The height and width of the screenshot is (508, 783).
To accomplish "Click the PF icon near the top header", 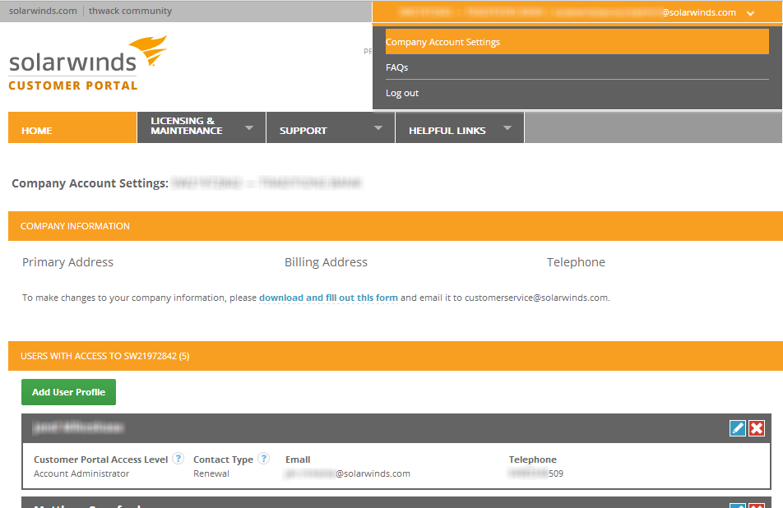I will click(368, 51).
